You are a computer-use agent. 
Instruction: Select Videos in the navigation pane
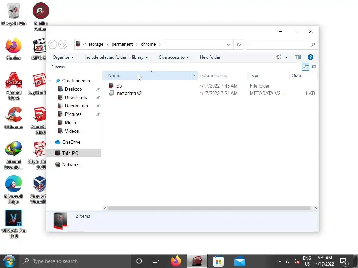pos(72,131)
